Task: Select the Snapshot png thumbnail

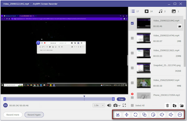Action: click(x=144, y=68)
